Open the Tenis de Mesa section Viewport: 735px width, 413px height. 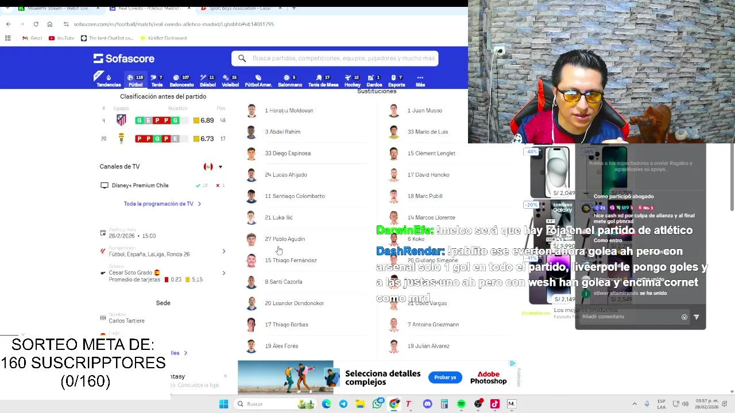(323, 80)
